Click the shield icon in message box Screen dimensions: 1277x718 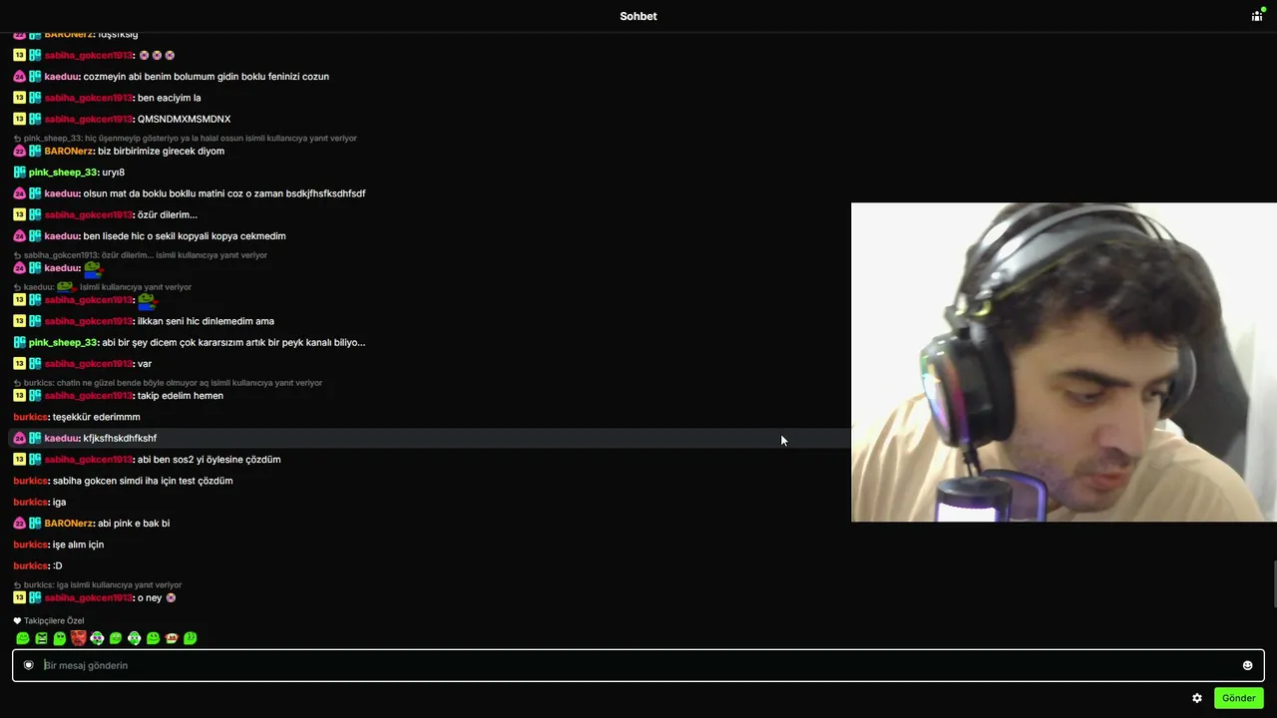click(x=29, y=665)
